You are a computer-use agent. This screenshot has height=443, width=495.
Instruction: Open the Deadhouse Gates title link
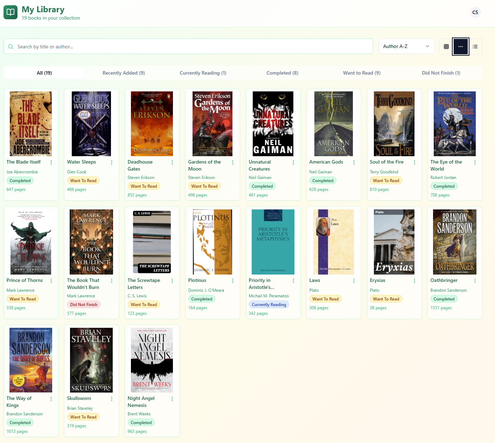tap(140, 165)
